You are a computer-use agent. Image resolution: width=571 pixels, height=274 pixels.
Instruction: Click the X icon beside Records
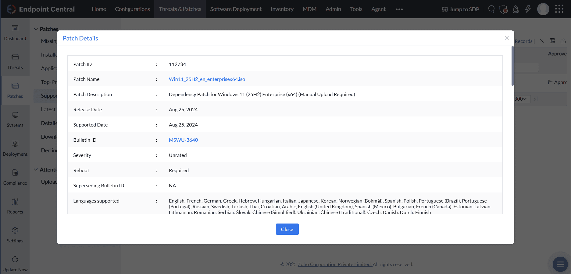541,41
